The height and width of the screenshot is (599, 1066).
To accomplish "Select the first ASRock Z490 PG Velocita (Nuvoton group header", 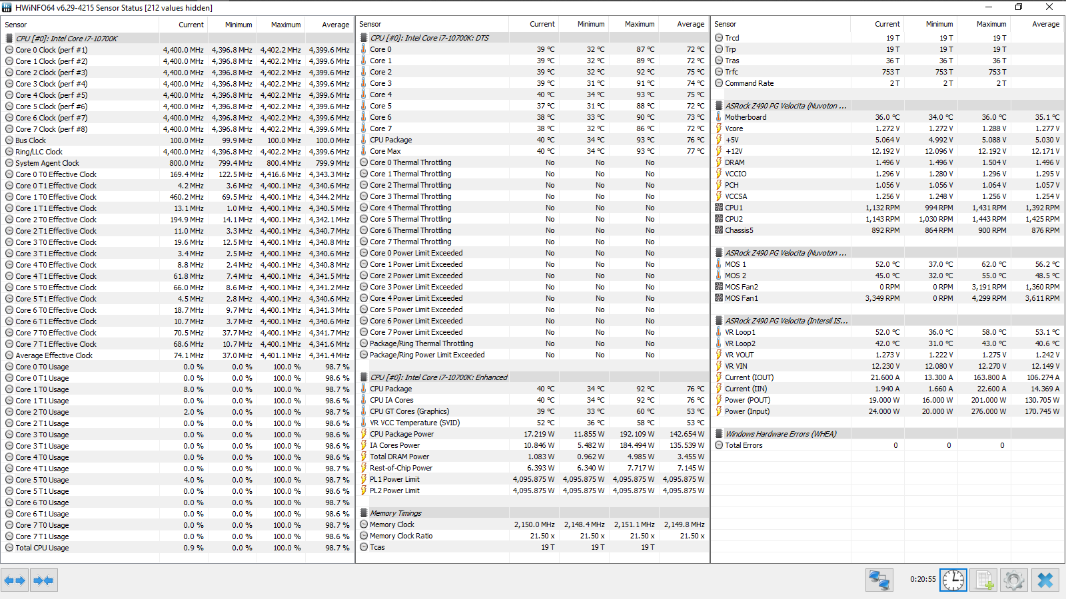I will click(887, 106).
